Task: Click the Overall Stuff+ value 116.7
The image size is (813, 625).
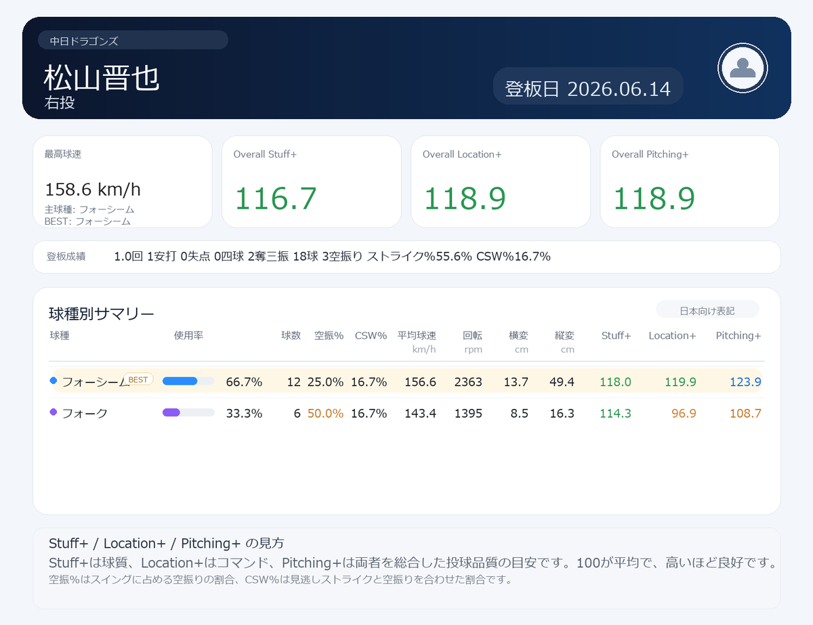Action: click(276, 198)
